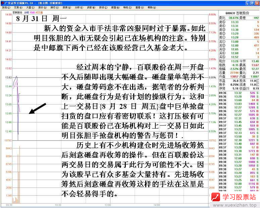The height and width of the screenshot is (208, 260).
Task: Open the 帮助 menu
Action: tap(152, 7)
